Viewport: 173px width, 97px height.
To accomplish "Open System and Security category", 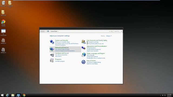I will coord(62,40).
